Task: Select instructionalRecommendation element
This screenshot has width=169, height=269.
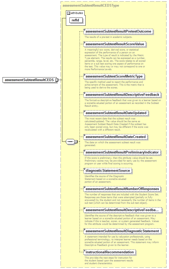Action: pyautogui.click(x=109, y=252)
